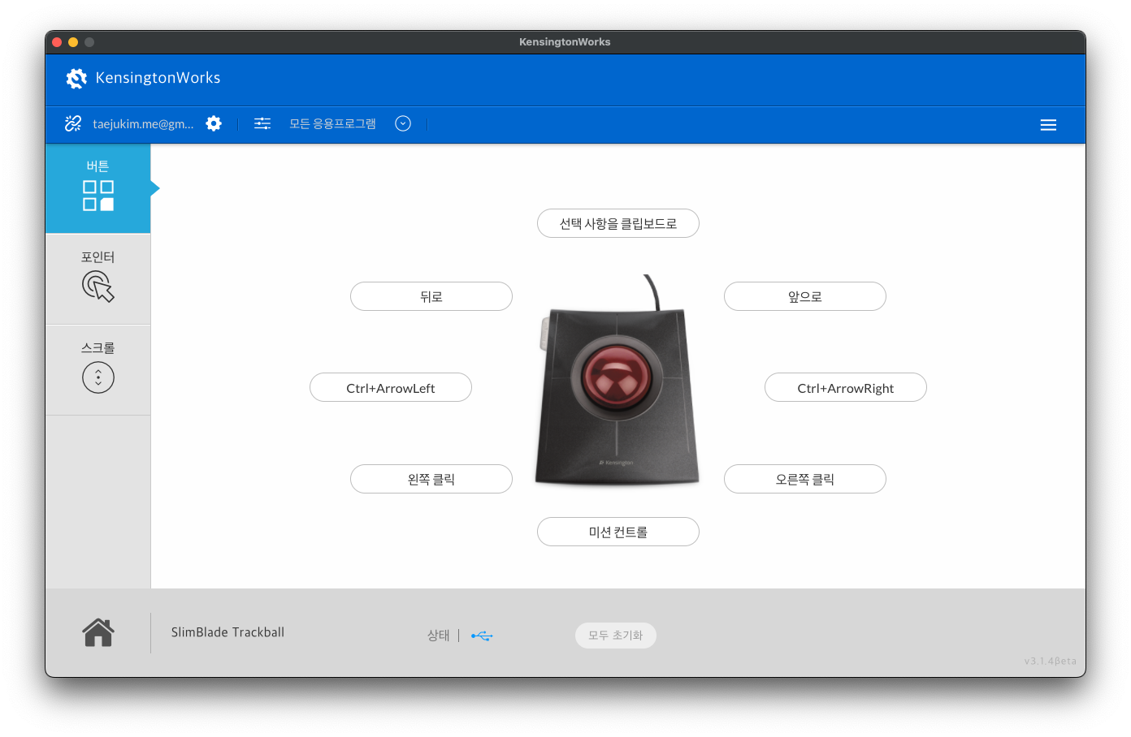
Task: Click the 상태 status label
Action: [439, 636]
